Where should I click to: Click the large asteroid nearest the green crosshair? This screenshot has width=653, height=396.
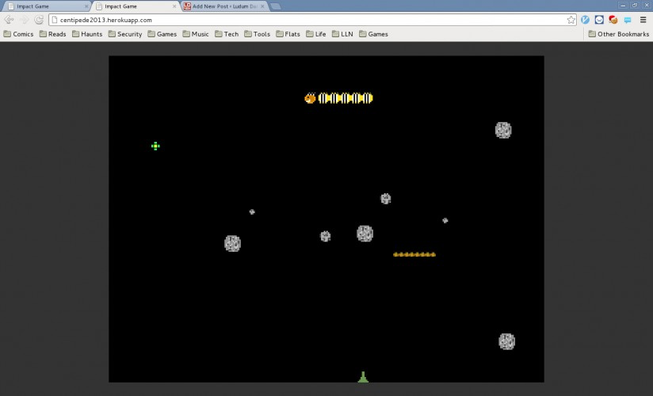click(x=232, y=244)
